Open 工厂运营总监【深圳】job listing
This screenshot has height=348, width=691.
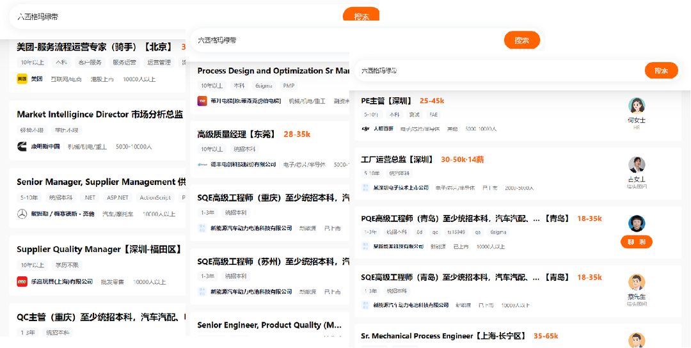click(397, 159)
